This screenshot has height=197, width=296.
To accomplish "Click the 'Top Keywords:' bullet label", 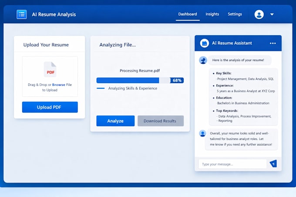I will click(227, 110).
